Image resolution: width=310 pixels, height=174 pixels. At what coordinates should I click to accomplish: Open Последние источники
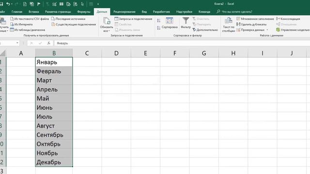(x=68, y=19)
